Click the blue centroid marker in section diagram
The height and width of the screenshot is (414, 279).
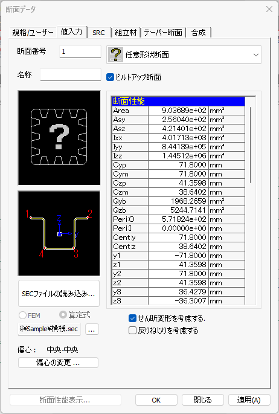coord(60,234)
